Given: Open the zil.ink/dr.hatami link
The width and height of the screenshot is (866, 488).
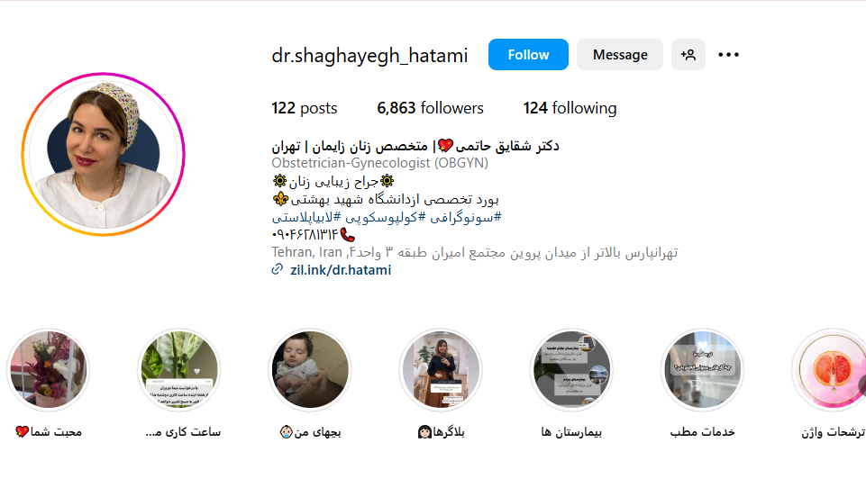Looking at the screenshot, I should tap(341, 270).
